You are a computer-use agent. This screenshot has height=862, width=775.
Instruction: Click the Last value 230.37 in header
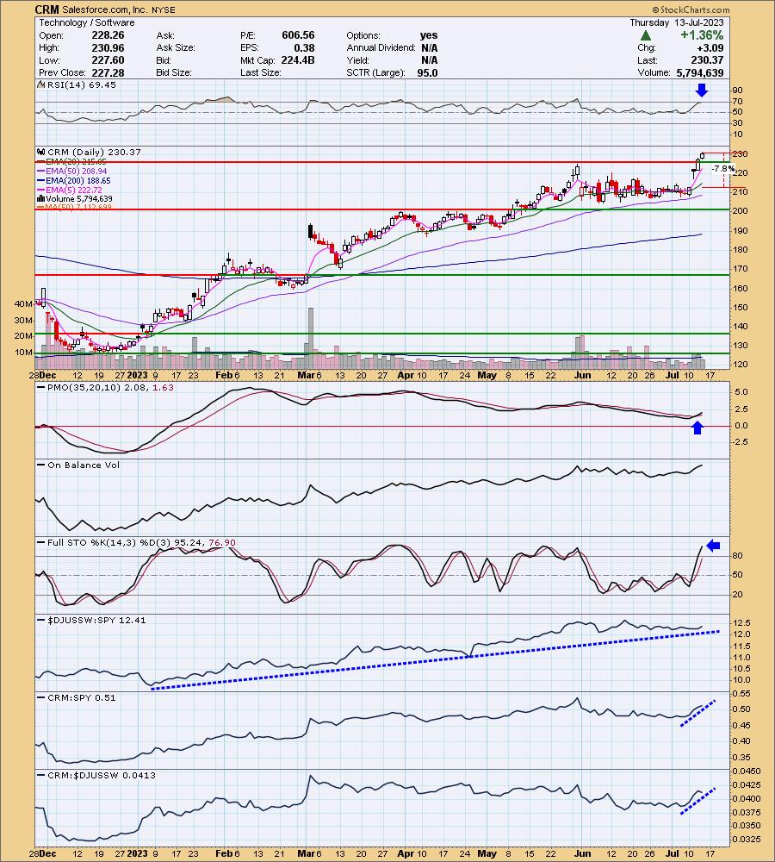tap(707, 60)
